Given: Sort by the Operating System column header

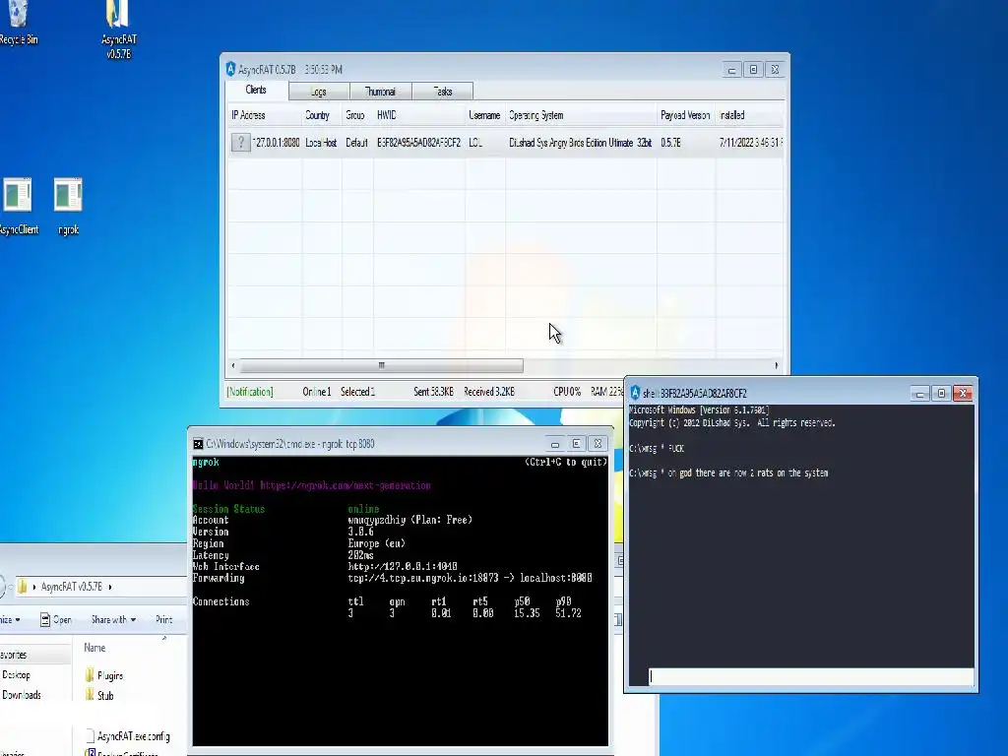Looking at the screenshot, I should [x=581, y=115].
